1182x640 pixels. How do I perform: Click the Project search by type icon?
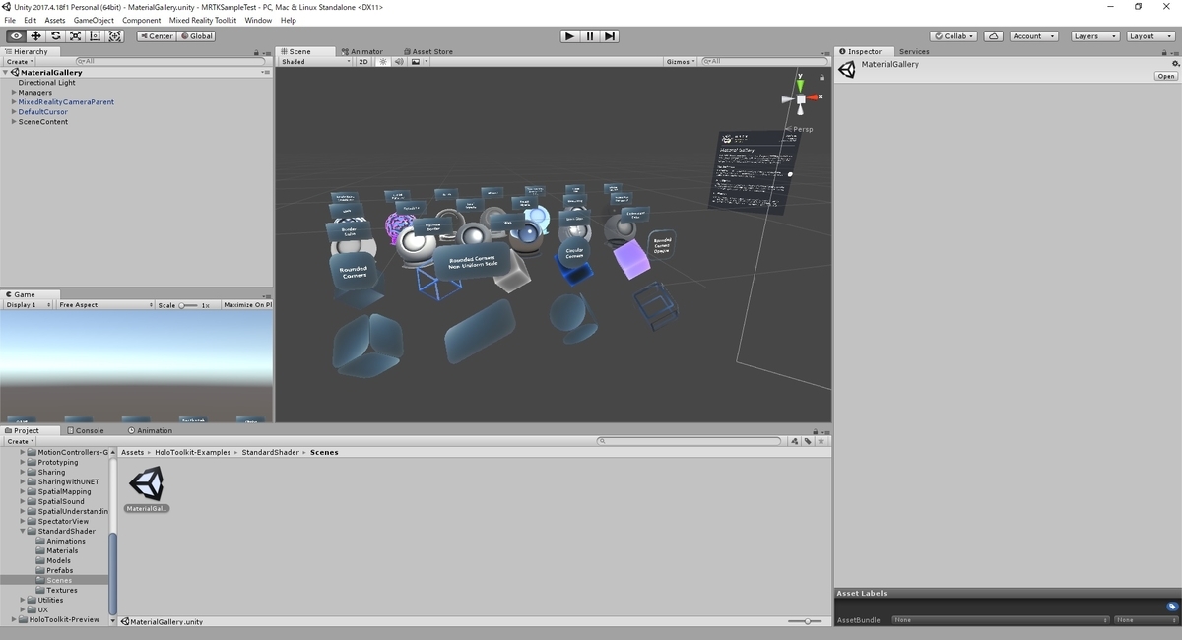click(x=796, y=441)
